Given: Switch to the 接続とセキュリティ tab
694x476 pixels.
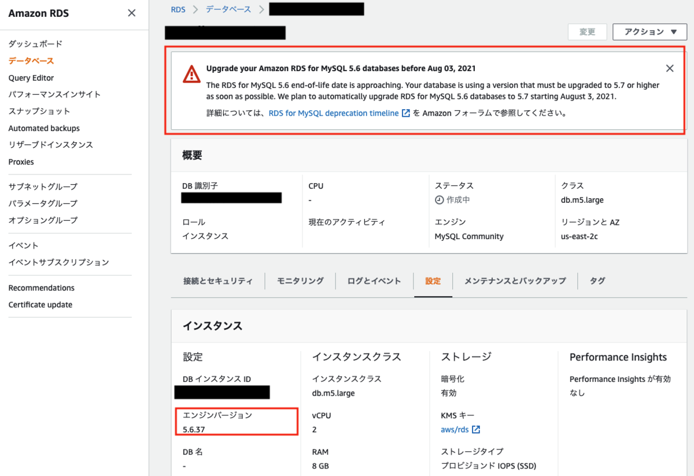Looking at the screenshot, I should (218, 281).
